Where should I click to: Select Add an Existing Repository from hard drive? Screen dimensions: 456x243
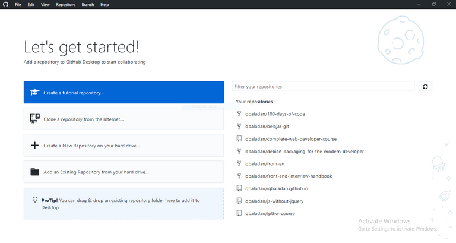coord(123,172)
